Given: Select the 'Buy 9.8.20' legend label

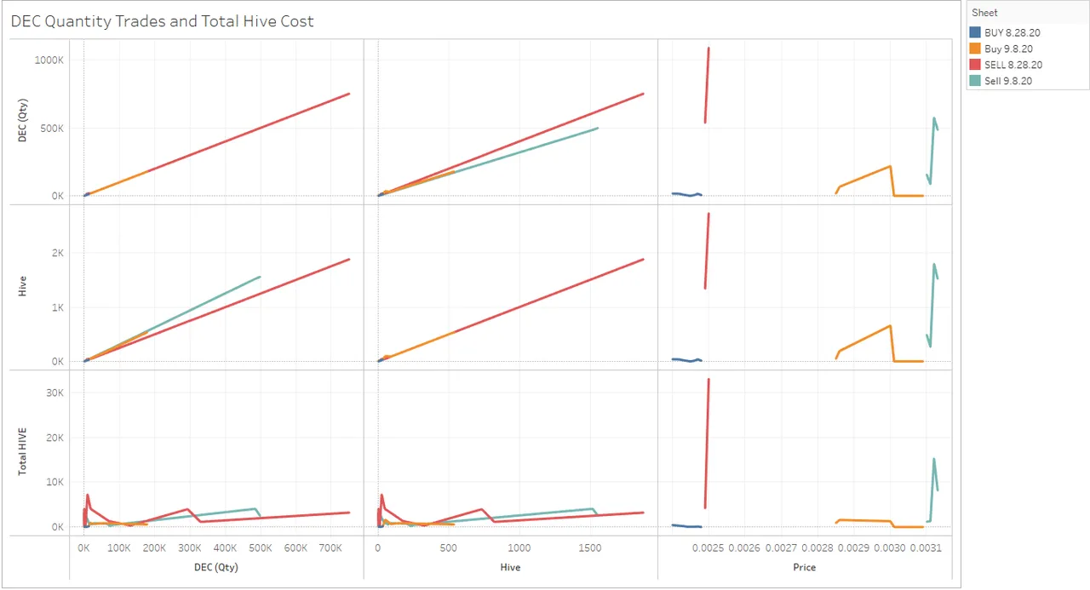Looking at the screenshot, I should click(1007, 49).
